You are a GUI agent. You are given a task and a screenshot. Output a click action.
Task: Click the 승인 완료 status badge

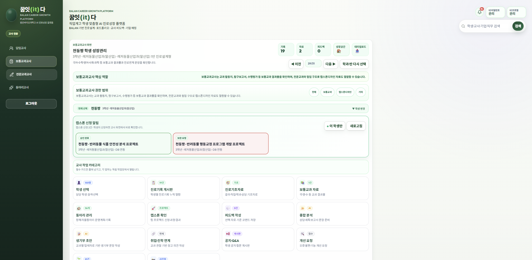tap(84, 138)
